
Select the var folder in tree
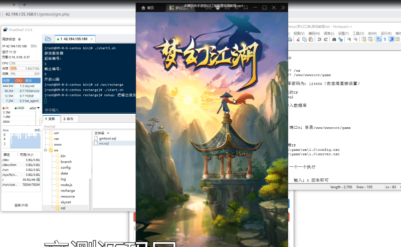[57, 139]
